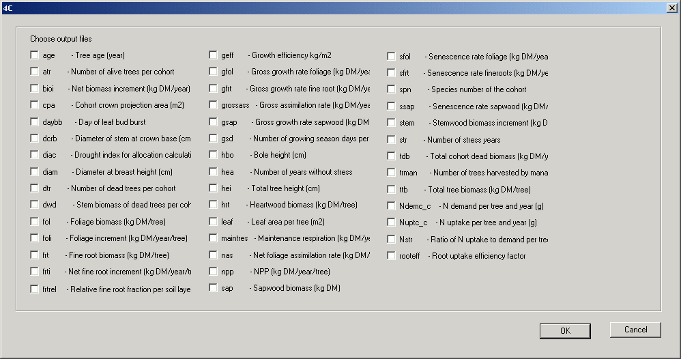Check the npp NPP output checkbox

coord(214,272)
